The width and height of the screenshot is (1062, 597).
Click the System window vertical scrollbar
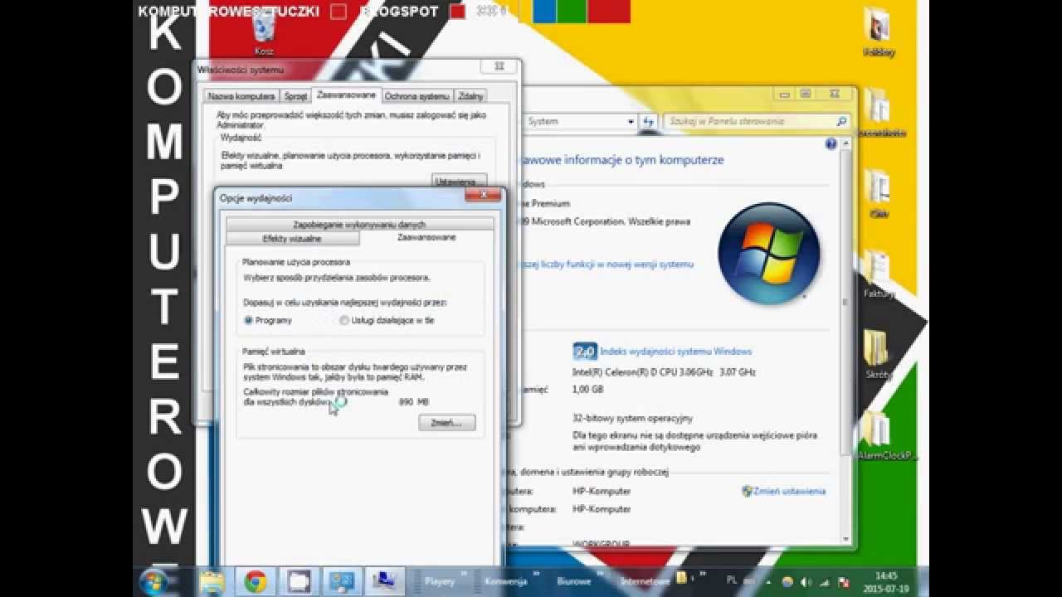(x=845, y=340)
